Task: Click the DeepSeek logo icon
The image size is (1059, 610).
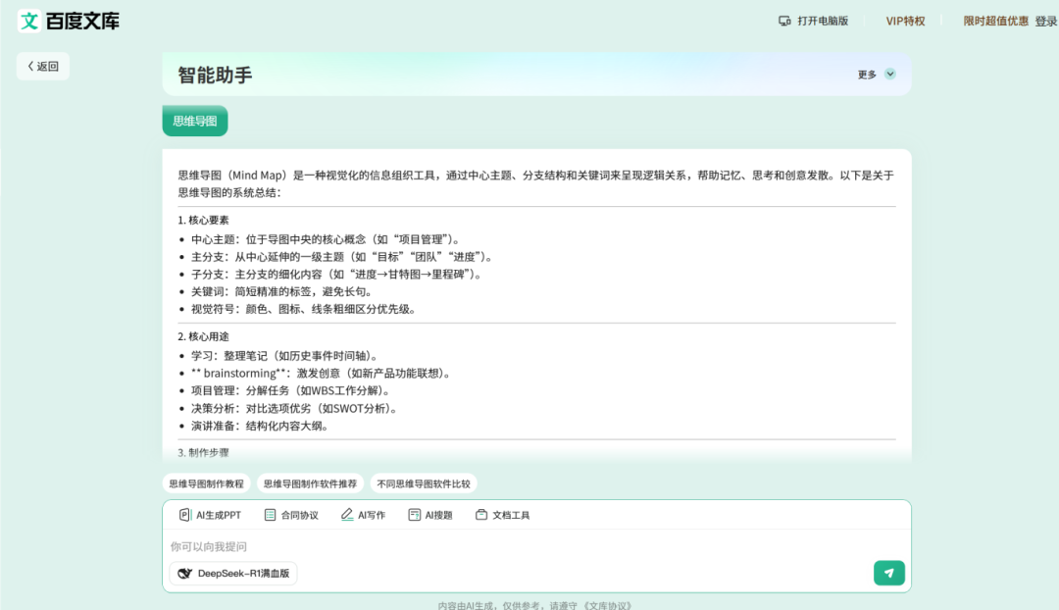Action: (x=183, y=573)
